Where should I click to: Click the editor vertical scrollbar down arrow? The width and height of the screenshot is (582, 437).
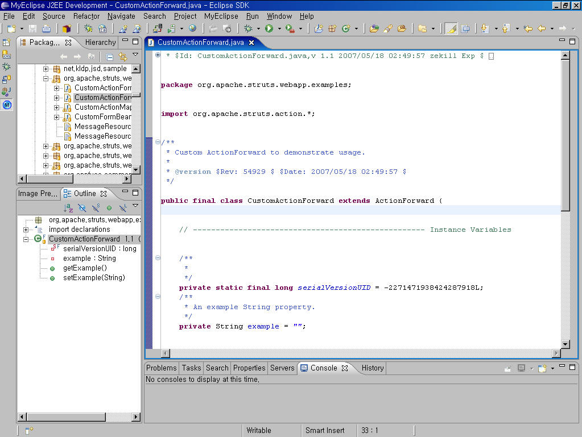tap(565, 344)
